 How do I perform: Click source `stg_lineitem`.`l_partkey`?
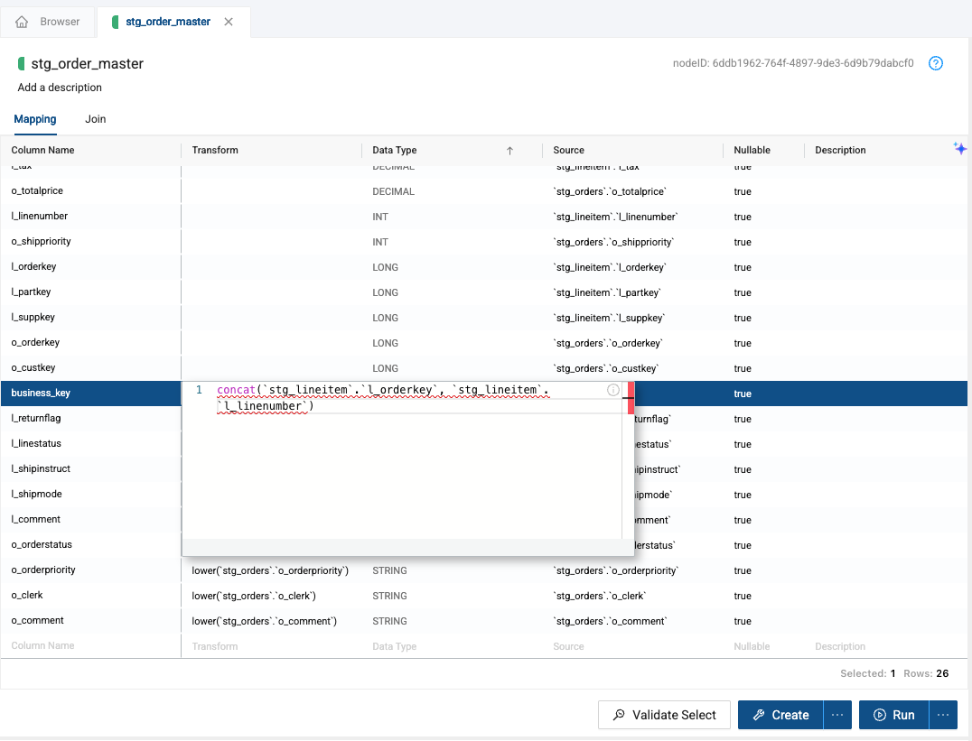tap(607, 292)
